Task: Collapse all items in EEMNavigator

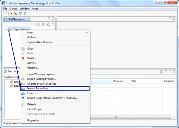Action: click(44, 24)
